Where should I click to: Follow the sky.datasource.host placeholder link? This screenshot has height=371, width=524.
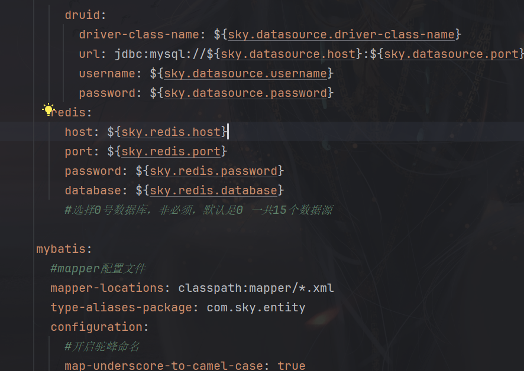[x=289, y=54]
